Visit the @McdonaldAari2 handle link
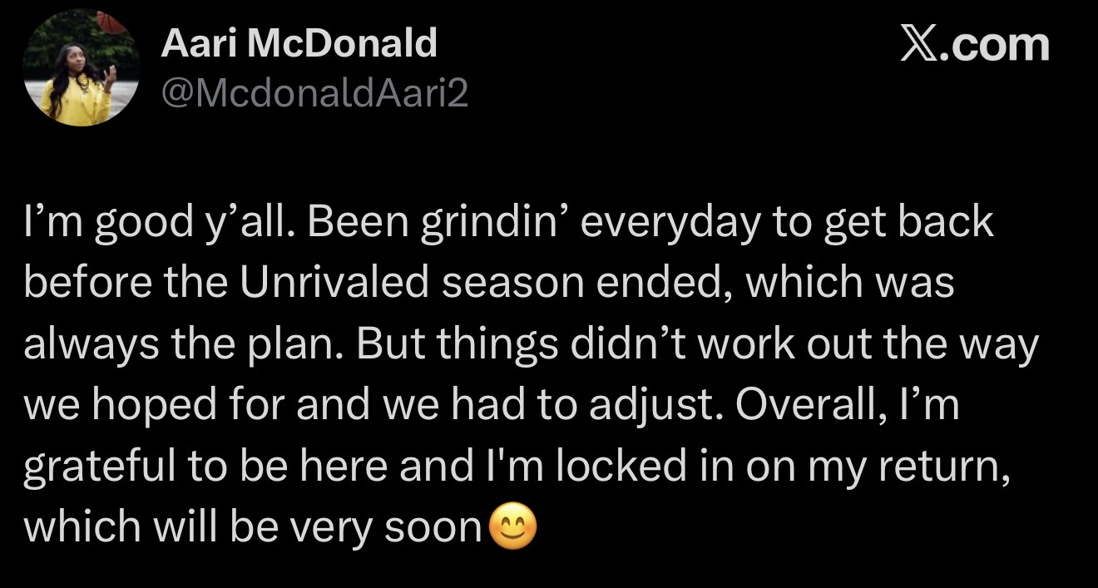This screenshot has width=1098, height=588. coord(314,95)
